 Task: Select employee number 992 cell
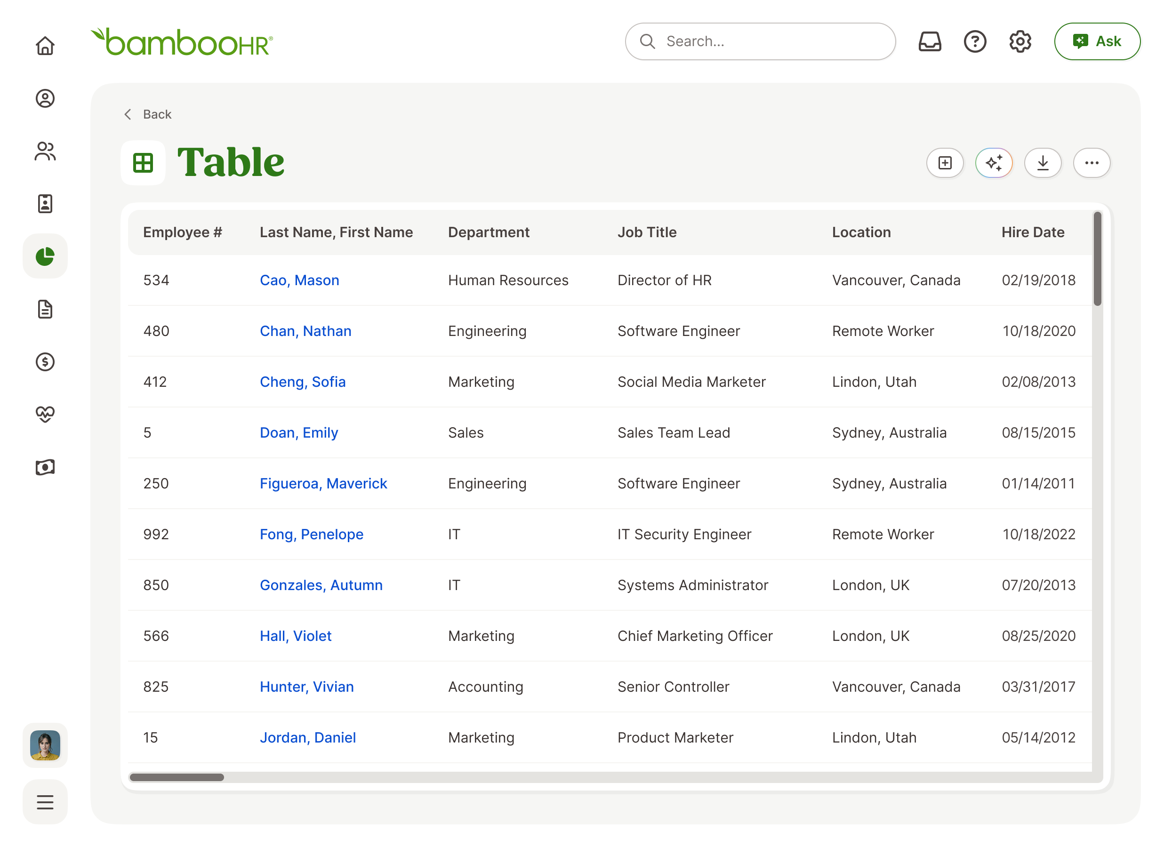pos(156,534)
